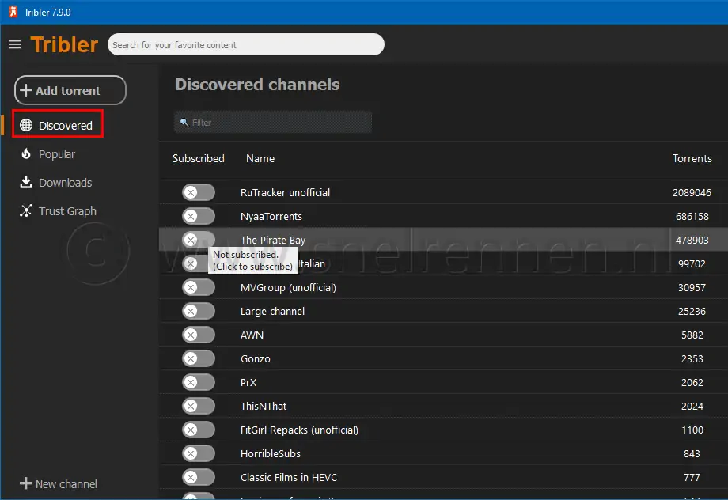Click torrent count 2089046

692,193
